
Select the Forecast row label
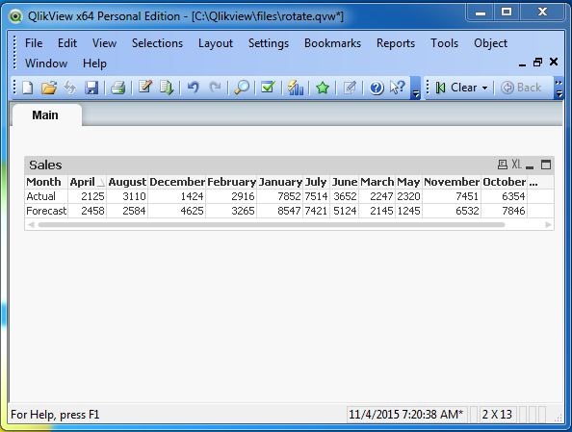pyautogui.click(x=46, y=211)
